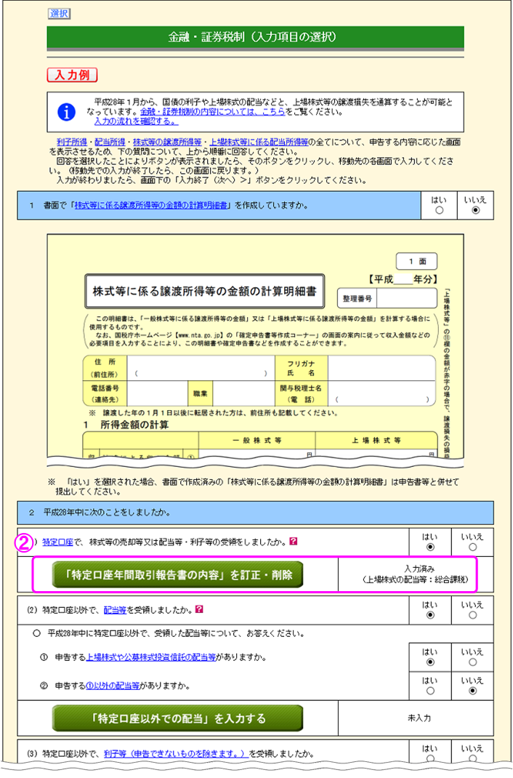Click the 金融・証券税制（入力項目の選択） green header
This screenshot has width=513, height=778.
[x=255, y=37]
